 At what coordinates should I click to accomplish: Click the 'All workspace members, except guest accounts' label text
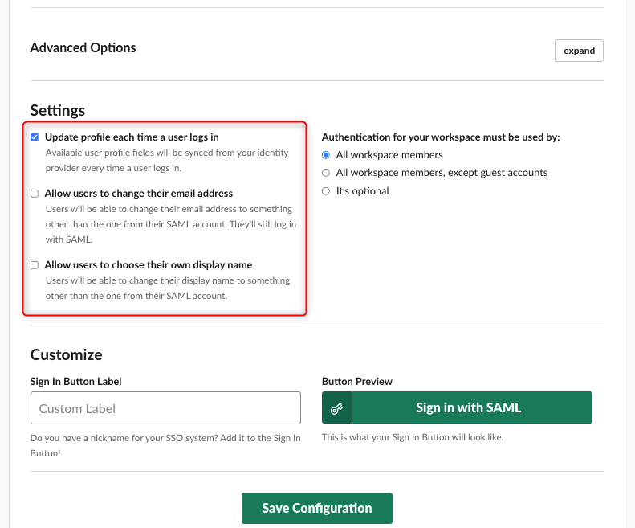click(442, 173)
